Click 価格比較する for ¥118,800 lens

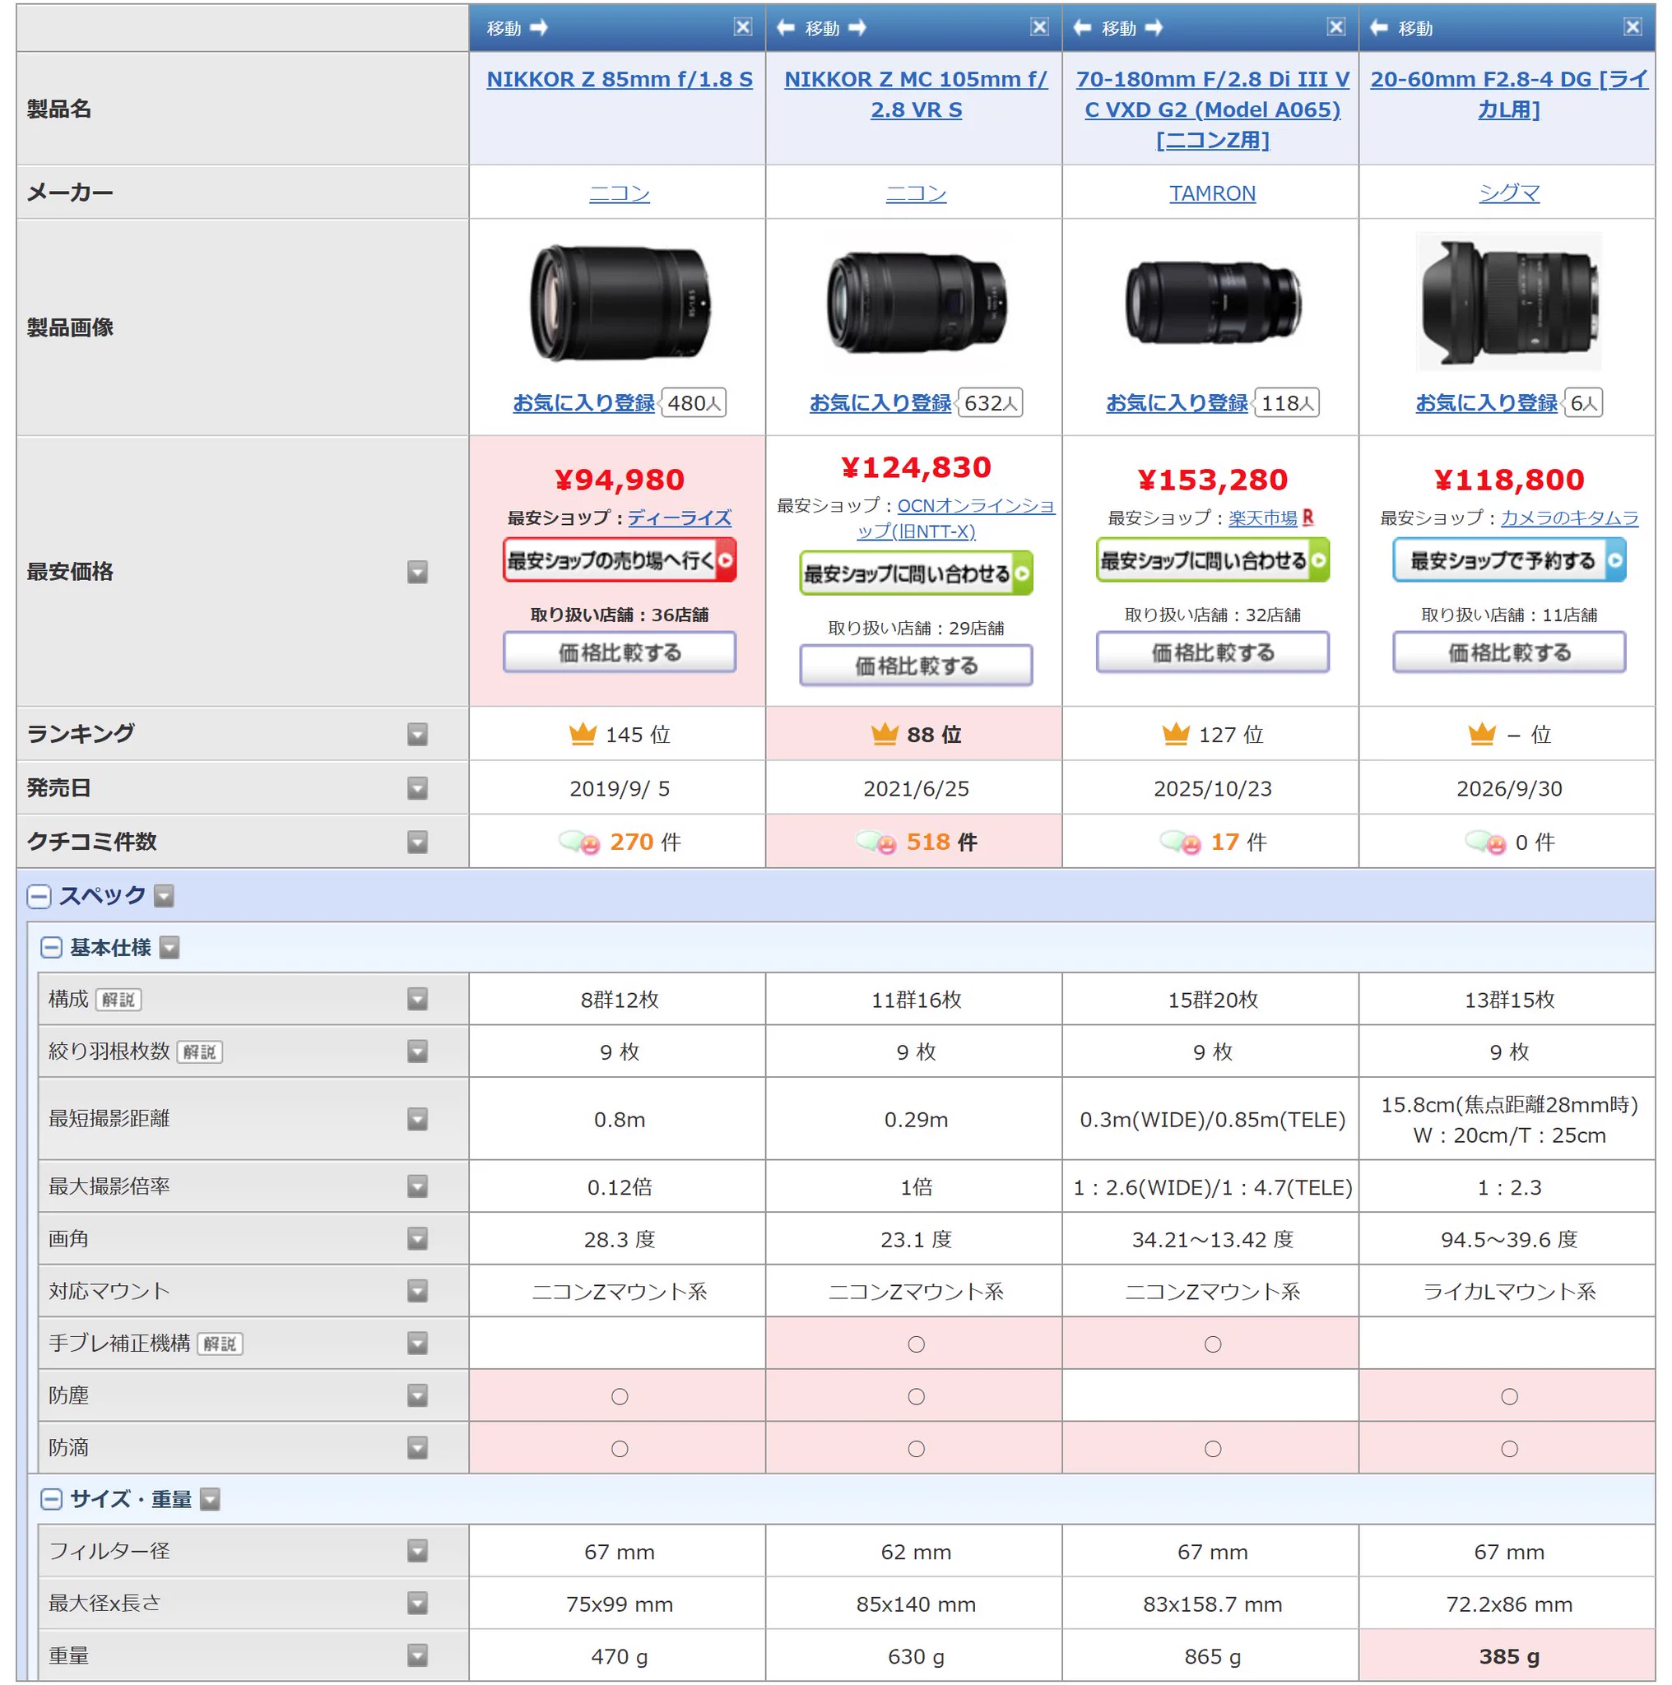(x=1509, y=652)
